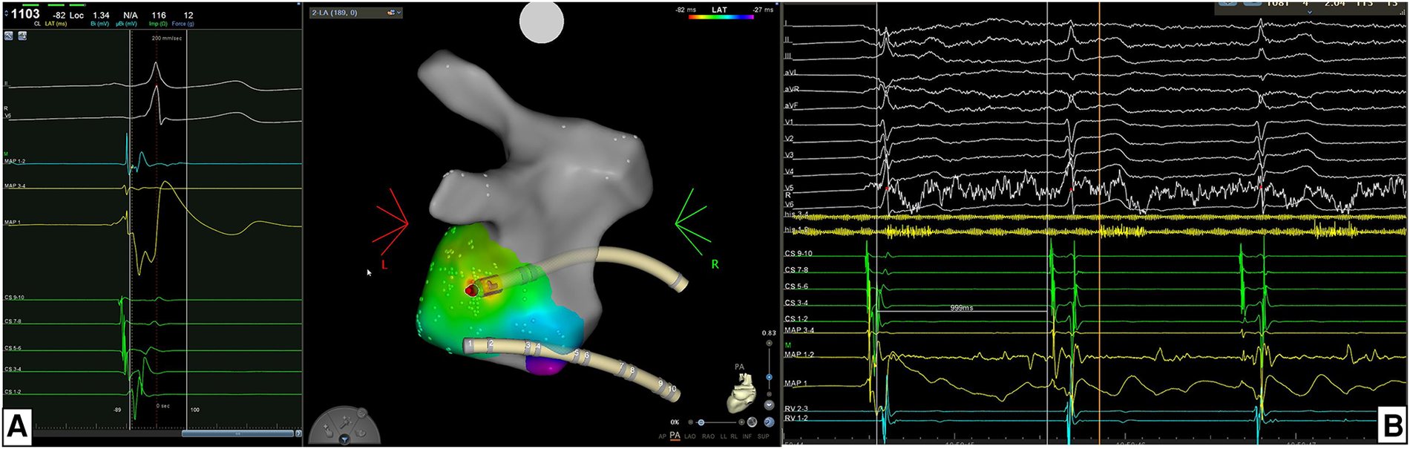This screenshot has height=449, width=1410.
Task: Click the 999ms interval measurement label
Action: pos(961,307)
